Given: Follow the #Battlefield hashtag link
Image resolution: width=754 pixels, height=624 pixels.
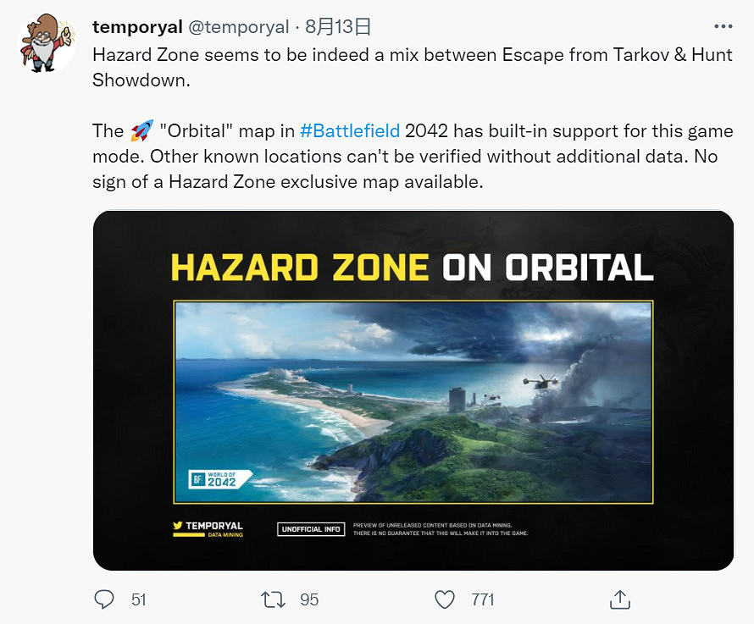Looking at the screenshot, I should (x=350, y=131).
